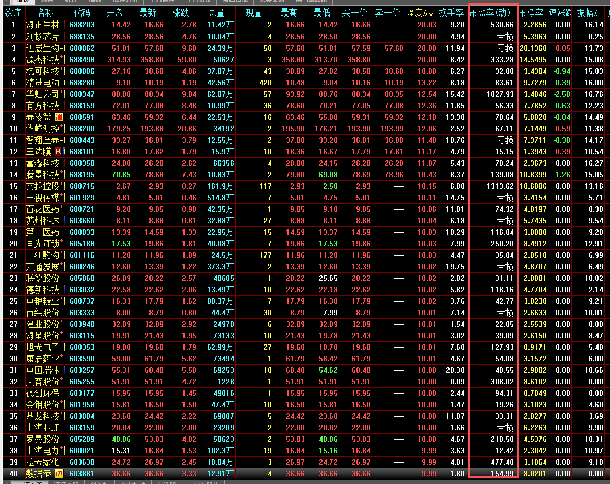Click the 最高 column header
The height and width of the screenshot is (484, 610).
click(x=289, y=13)
